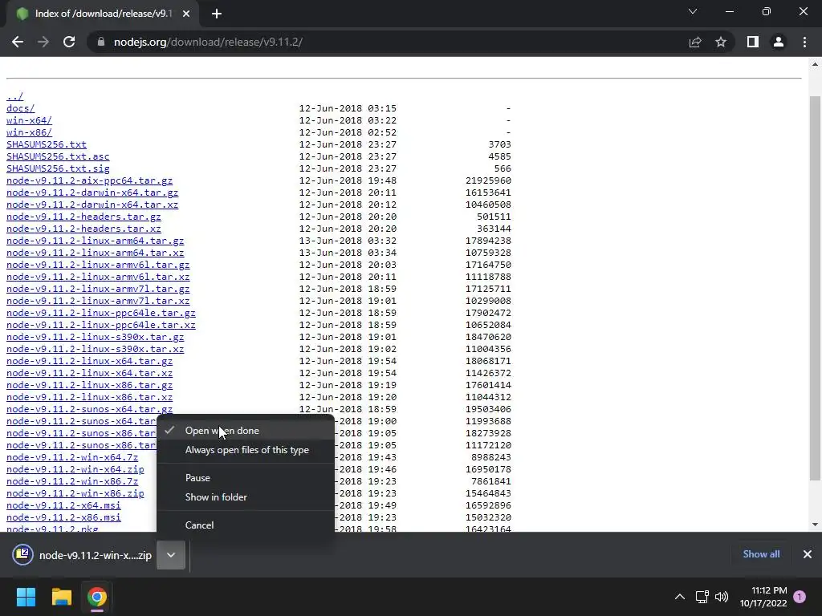The width and height of the screenshot is (822, 616).
Task: Download node-v9.11.2-darwin-x64.tar.gz
Action: tap(92, 192)
